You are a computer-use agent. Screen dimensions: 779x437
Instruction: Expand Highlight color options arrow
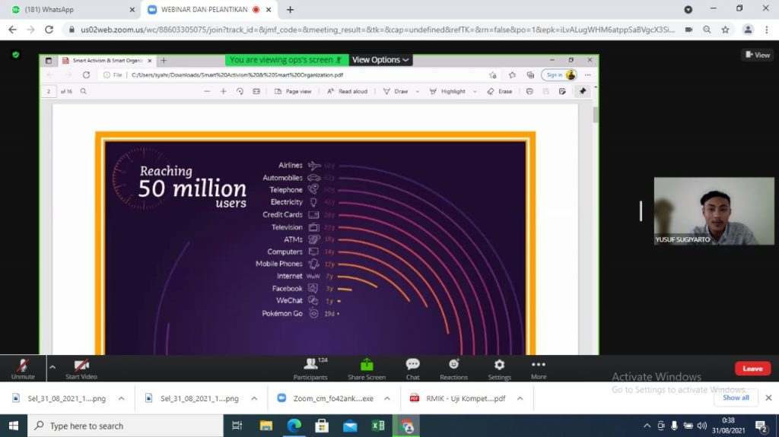[x=475, y=92]
